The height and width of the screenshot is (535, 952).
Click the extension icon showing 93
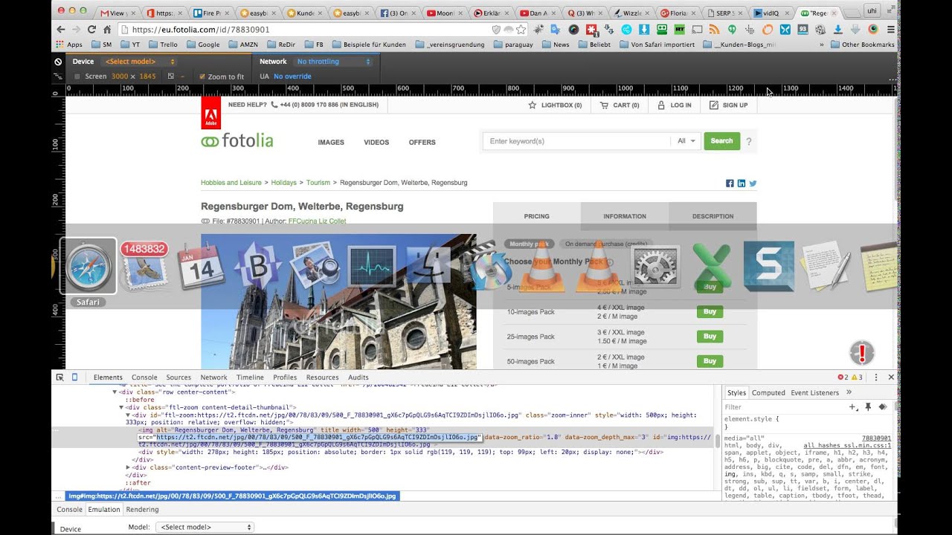click(x=802, y=29)
